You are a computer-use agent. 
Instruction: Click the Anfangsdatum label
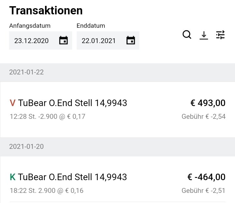(x=30, y=25)
